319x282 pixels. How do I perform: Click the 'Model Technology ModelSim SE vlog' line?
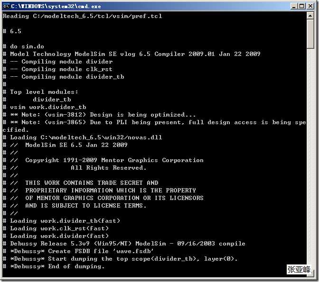tap(131, 54)
